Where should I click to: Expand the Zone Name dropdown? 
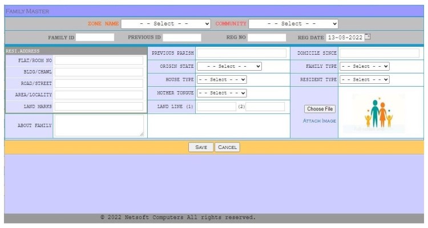(166, 24)
